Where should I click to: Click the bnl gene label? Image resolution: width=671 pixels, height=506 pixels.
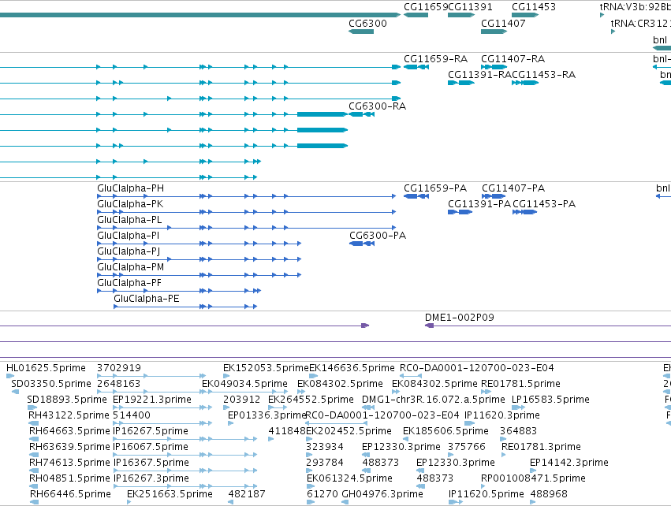(x=660, y=39)
